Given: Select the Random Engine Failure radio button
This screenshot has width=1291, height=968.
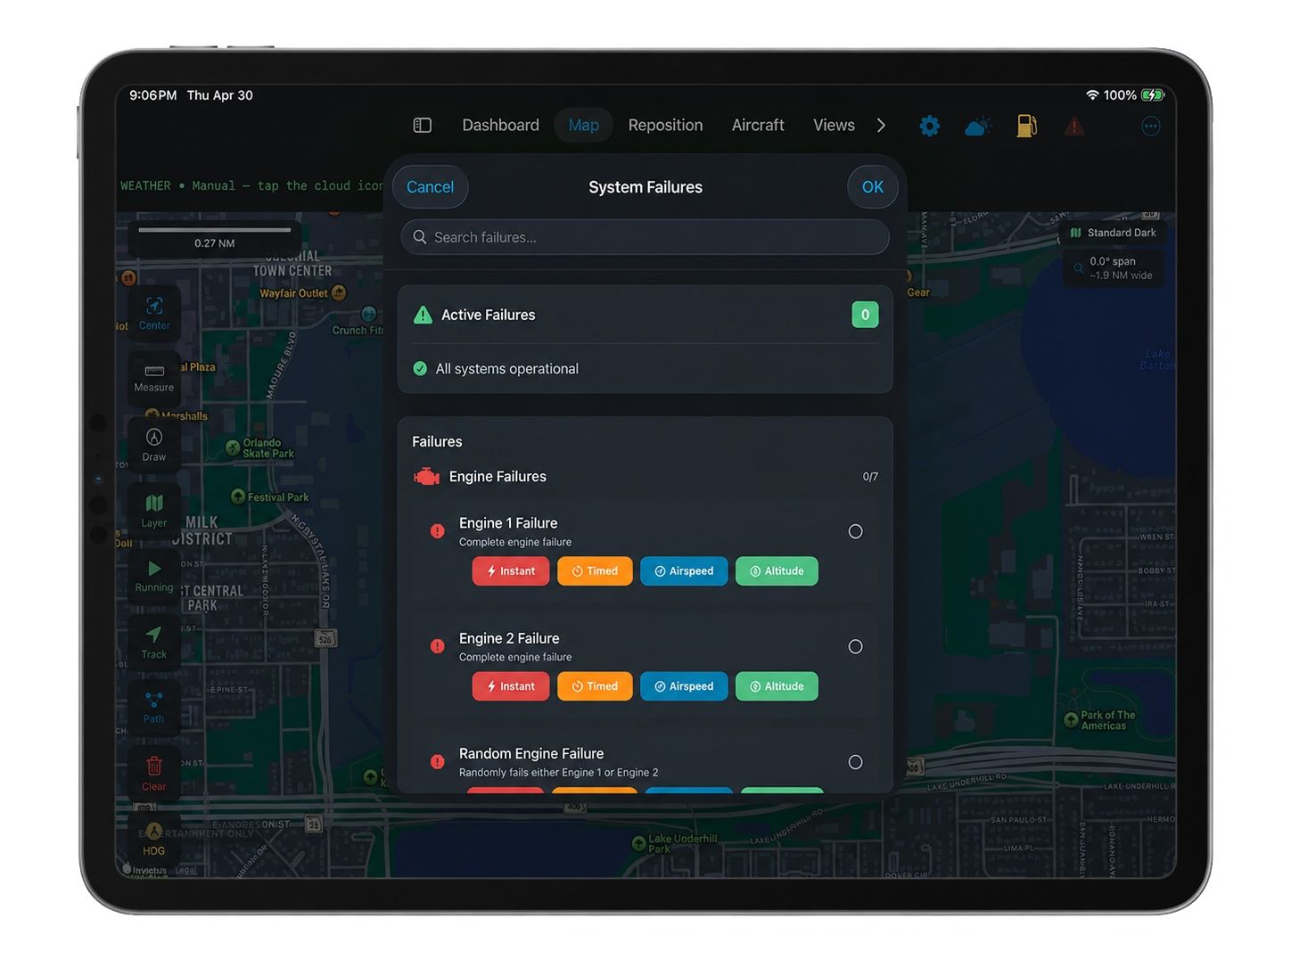Looking at the screenshot, I should click(855, 762).
